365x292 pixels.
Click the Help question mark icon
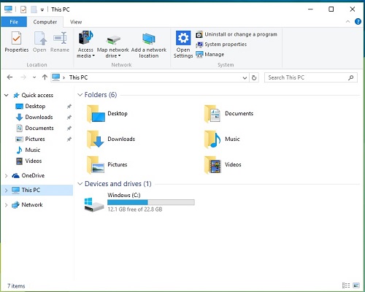358,22
